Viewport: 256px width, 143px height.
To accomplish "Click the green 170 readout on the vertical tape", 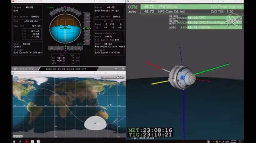I will point(87,28).
